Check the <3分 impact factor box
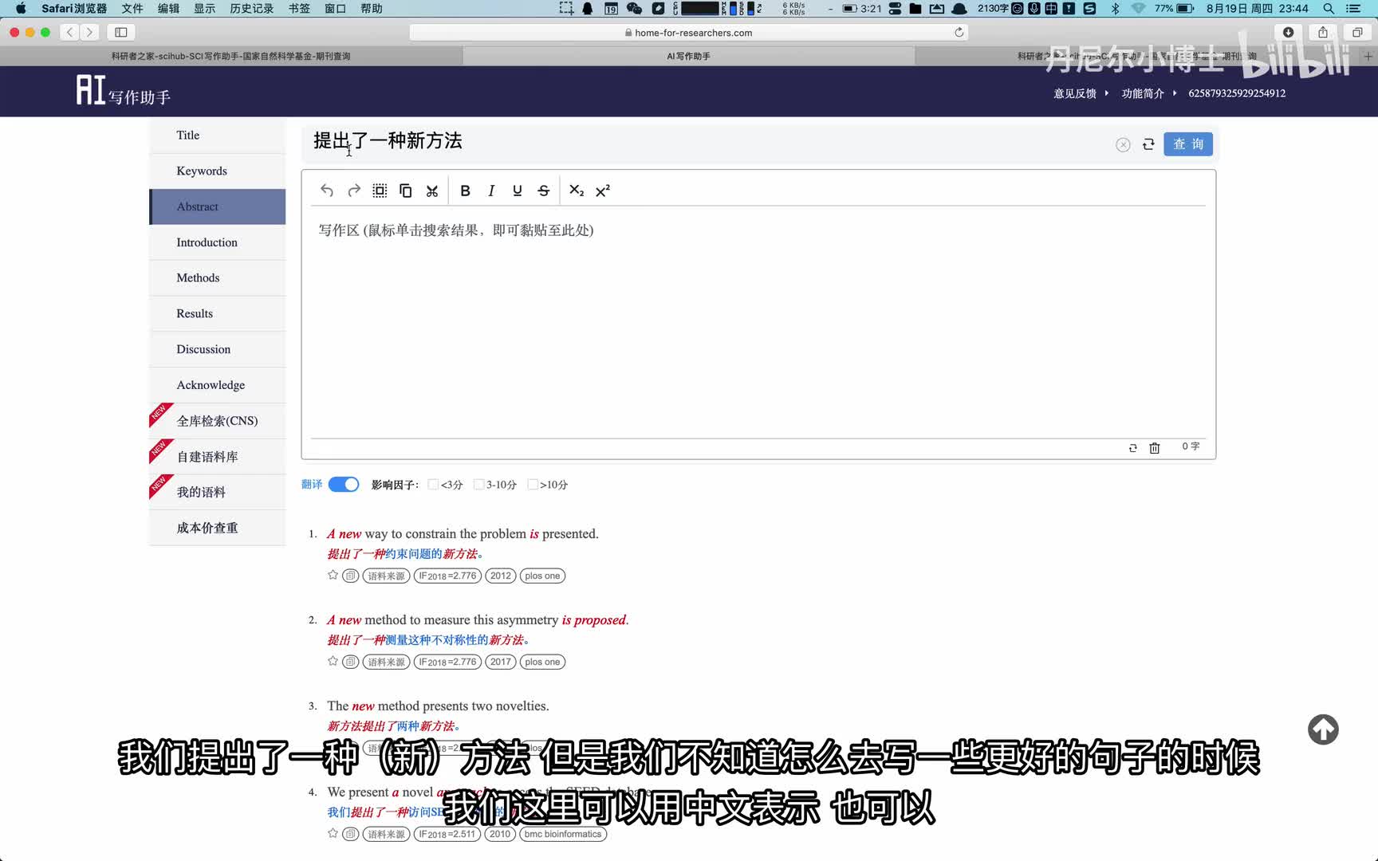1378x861 pixels. 433,485
